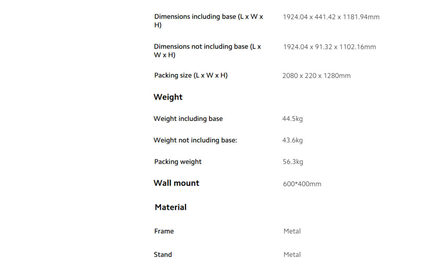This screenshot has height=259, width=422.
Task: Select the 44.5kg weight value
Action: 292,119
